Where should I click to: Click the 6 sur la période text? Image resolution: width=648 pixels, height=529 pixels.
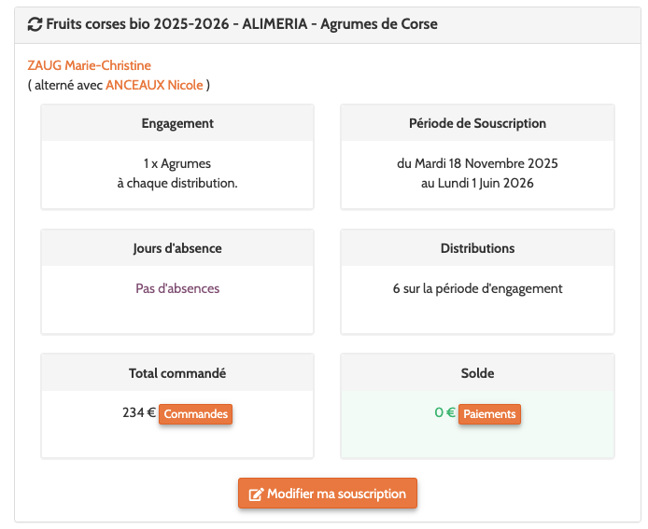pyautogui.click(x=477, y=288)
